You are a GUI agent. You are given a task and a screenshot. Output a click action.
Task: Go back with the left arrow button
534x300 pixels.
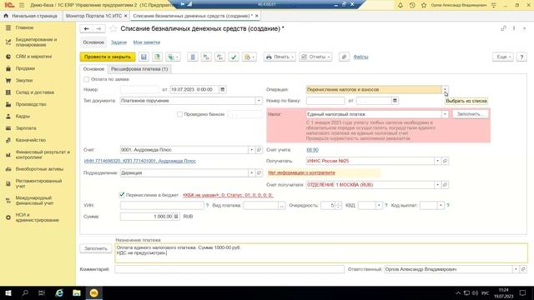(x=87, y=29)
